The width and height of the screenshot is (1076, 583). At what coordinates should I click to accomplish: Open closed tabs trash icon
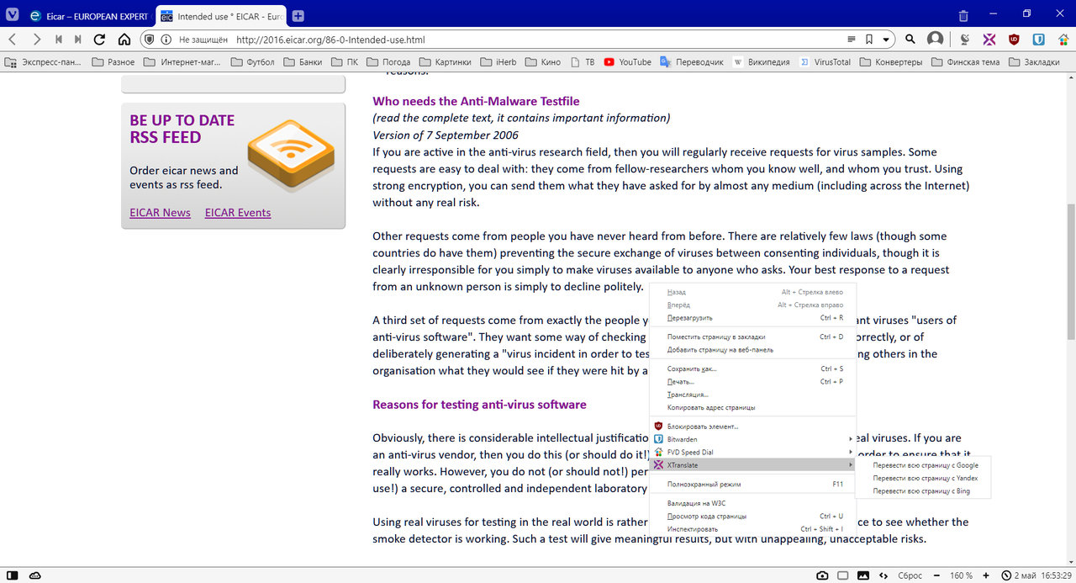pyautogui.click(x=963, y=16)
